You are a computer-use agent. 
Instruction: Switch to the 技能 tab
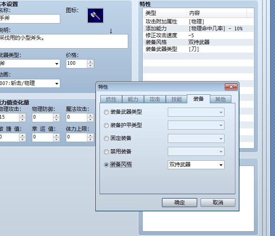pyautogui.click(x=176, y=100)
